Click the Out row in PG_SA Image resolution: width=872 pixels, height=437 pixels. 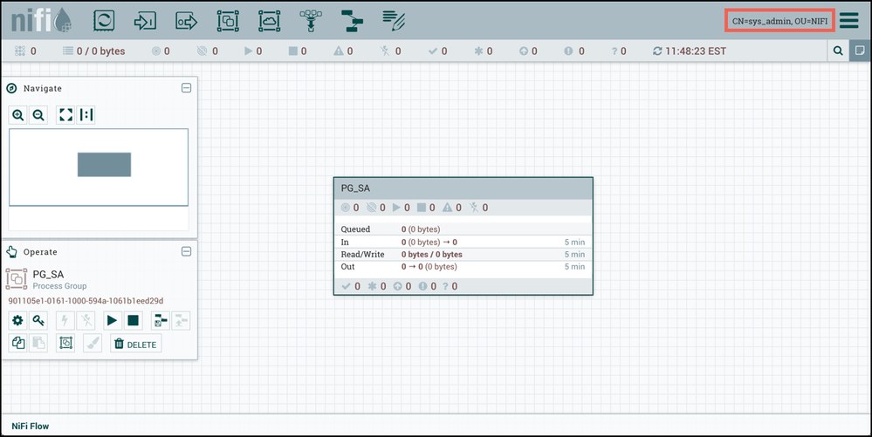pyautogui.click(x=463, y=266)
